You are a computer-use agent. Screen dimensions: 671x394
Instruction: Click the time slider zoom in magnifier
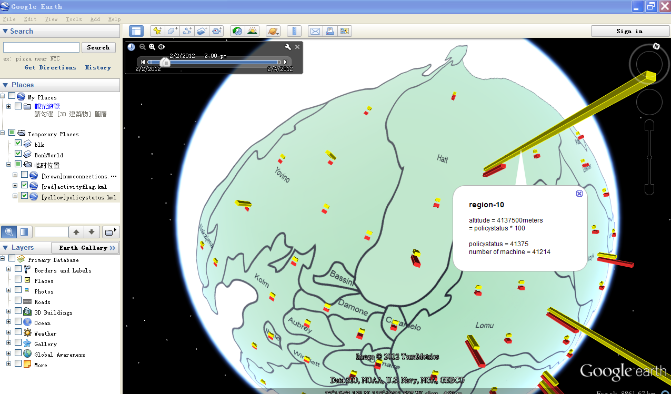[152, 47]
